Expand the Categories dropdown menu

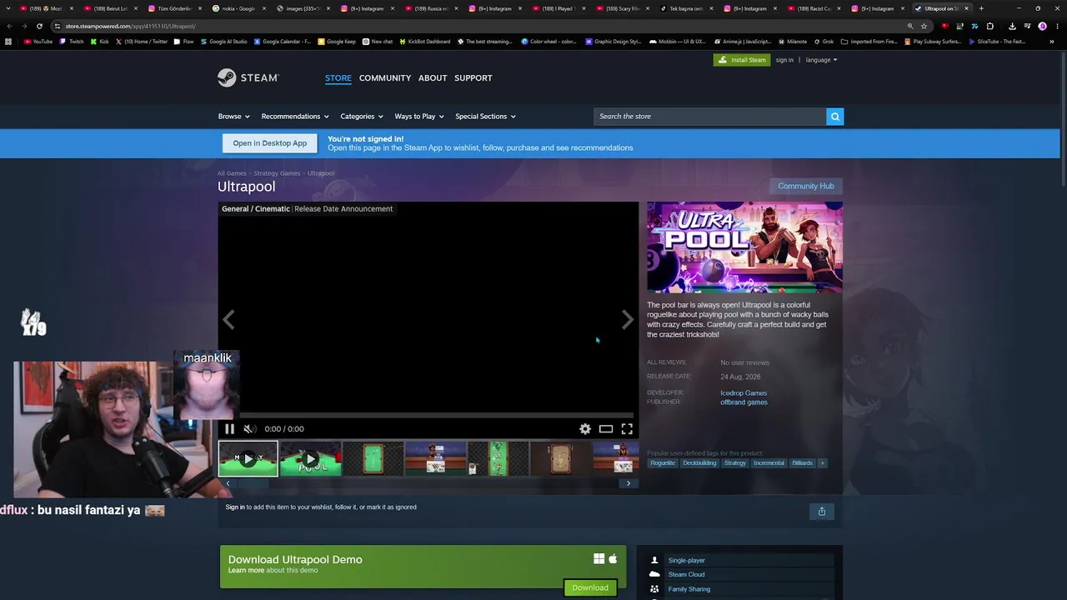362,117
